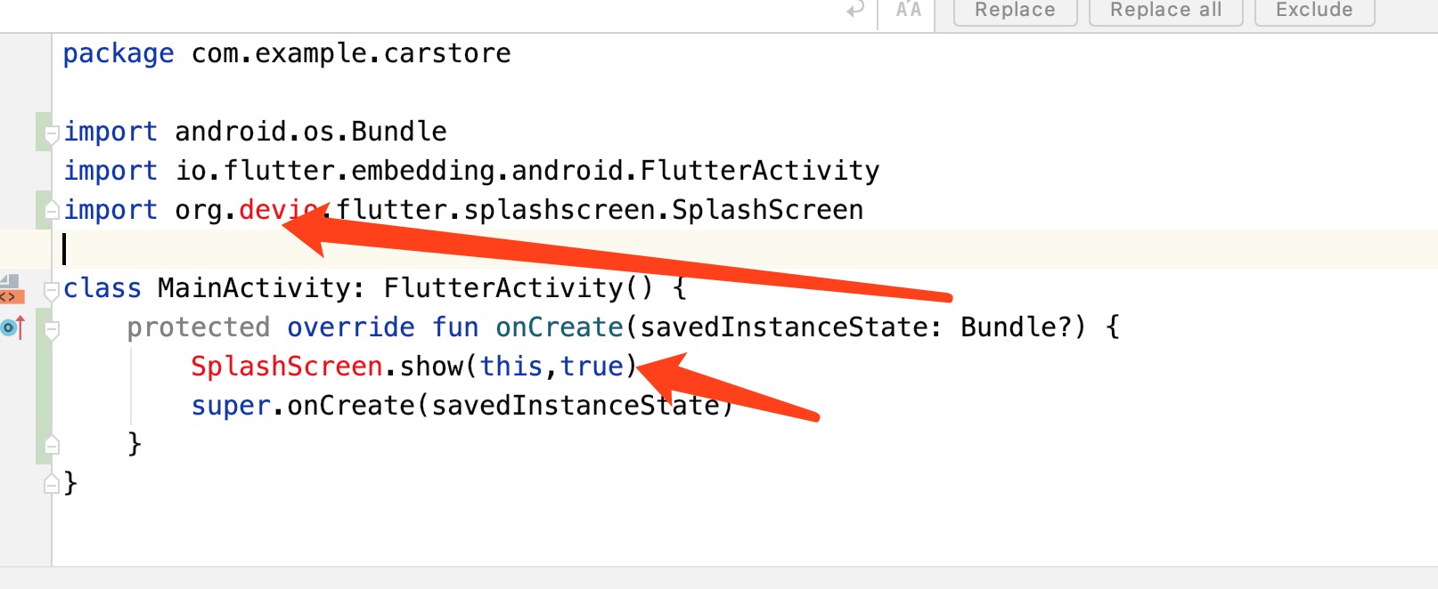
Task: Click the FlutterActivity superclass name
Action: pyautogui.click(x=503, y=288)
